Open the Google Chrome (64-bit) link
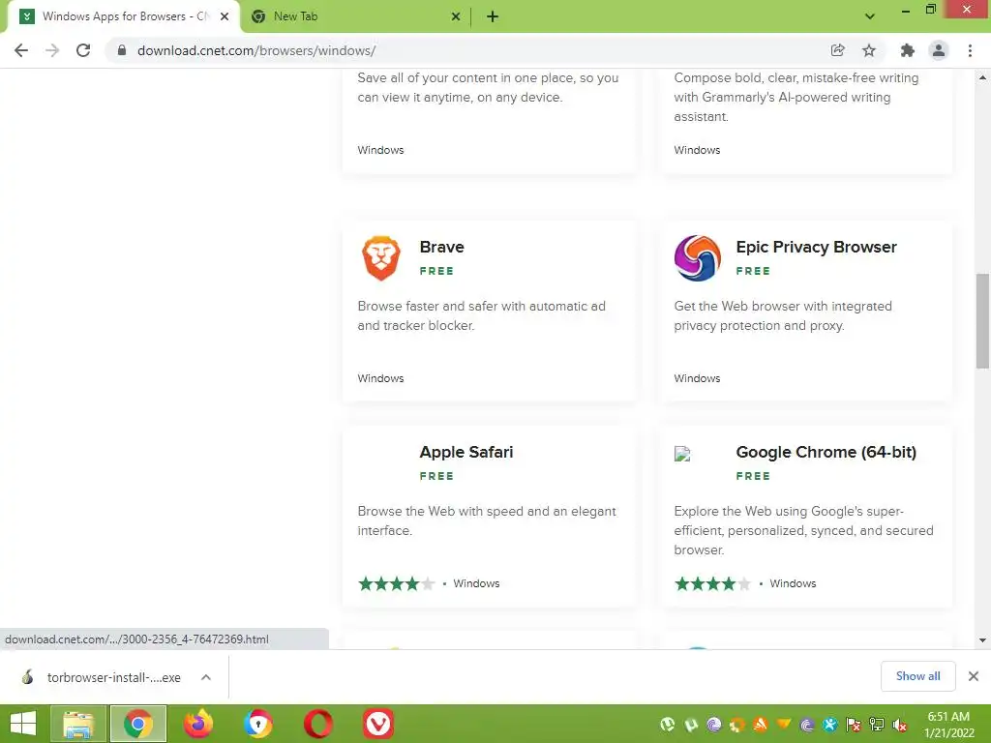This screenshot has height=743, width=991. (x=826, y=453)
